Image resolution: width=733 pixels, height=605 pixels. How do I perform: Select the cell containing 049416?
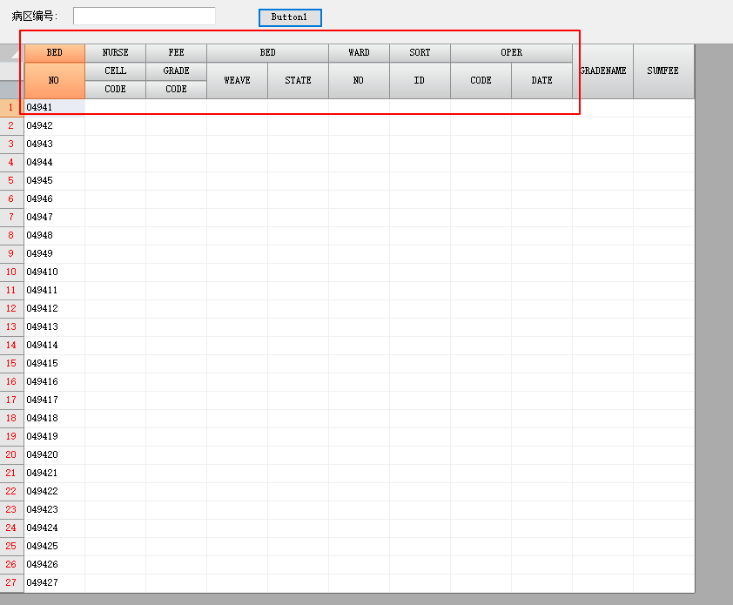[x=54, y=381]
